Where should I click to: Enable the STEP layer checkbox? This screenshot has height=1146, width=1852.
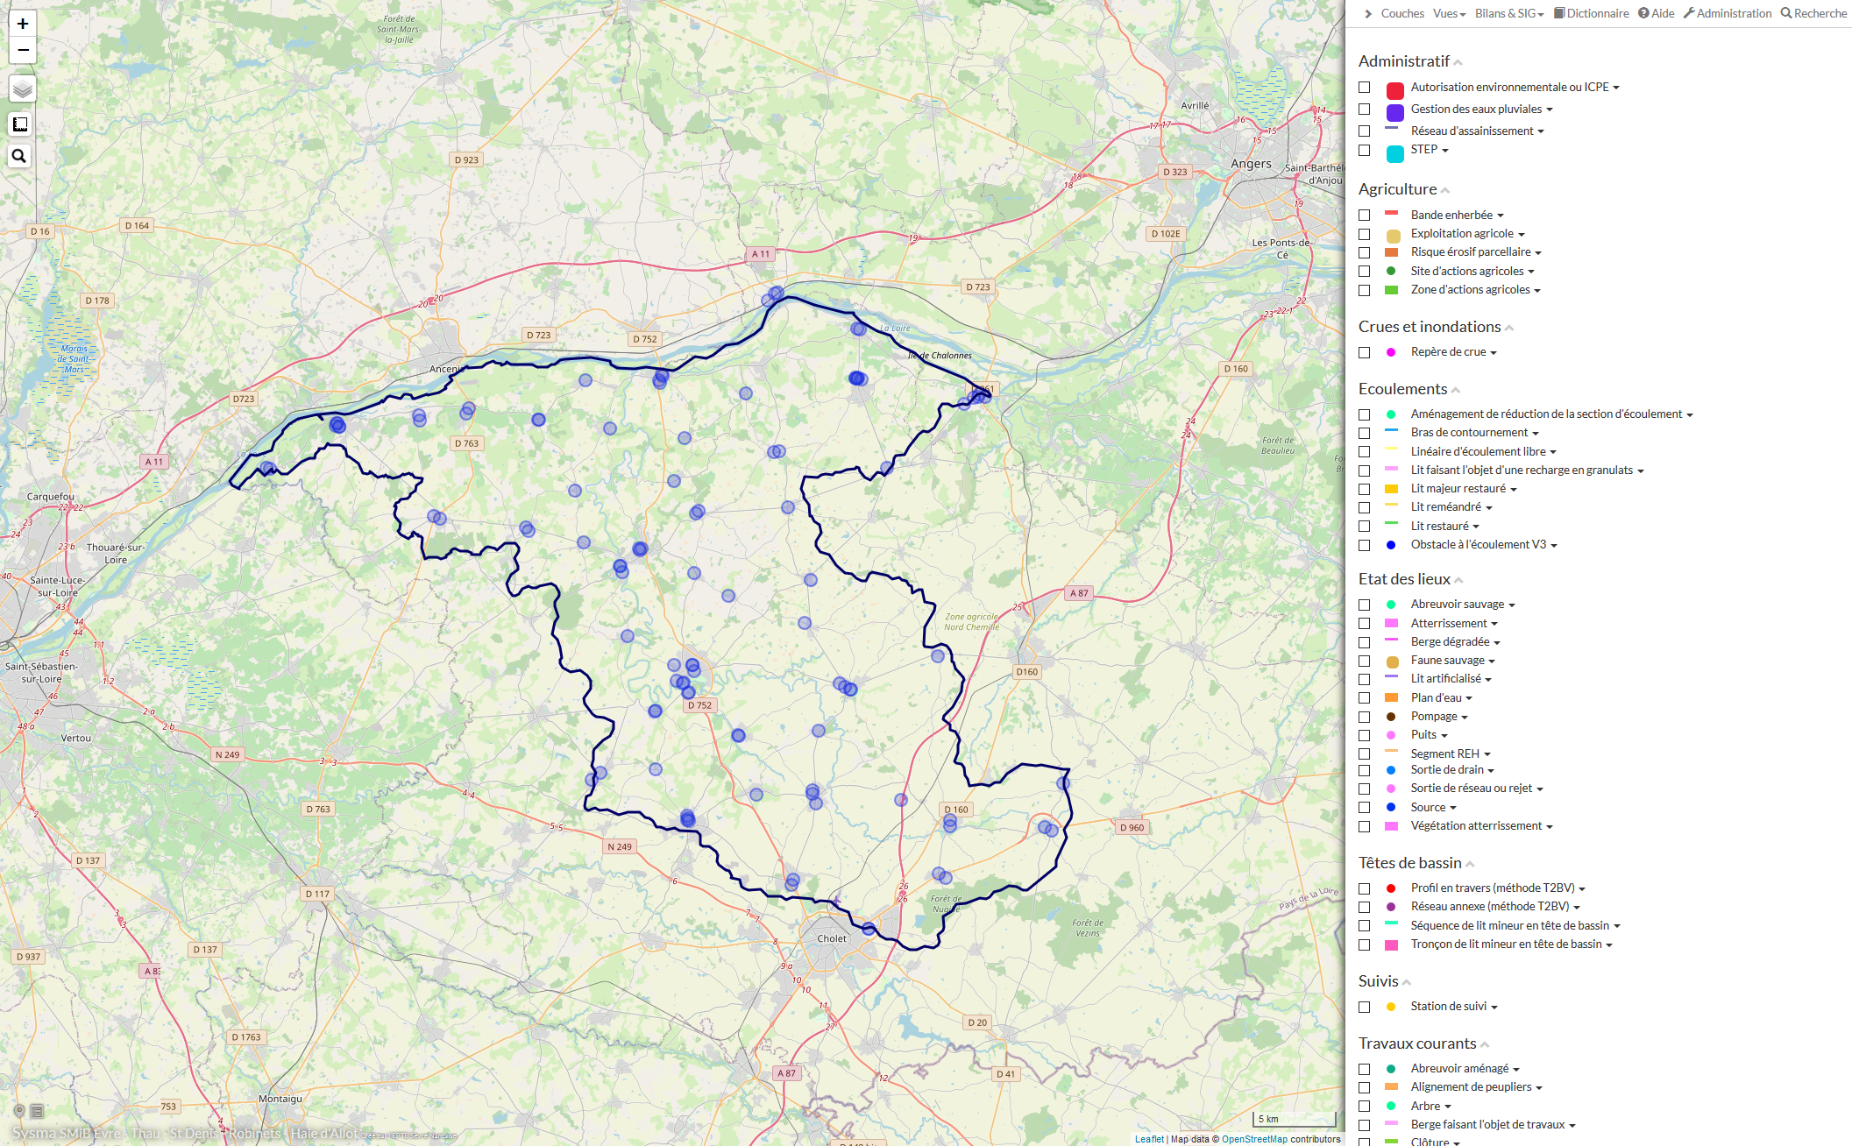1365,150
